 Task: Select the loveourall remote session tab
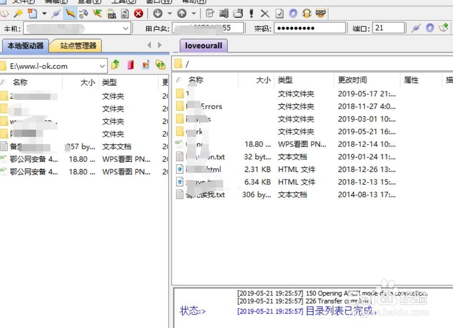tap(203, 45)
